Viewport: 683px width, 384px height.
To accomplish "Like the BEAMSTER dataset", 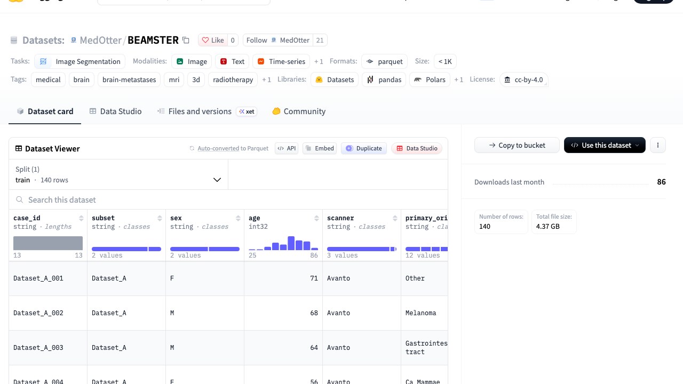I will 212,40.
